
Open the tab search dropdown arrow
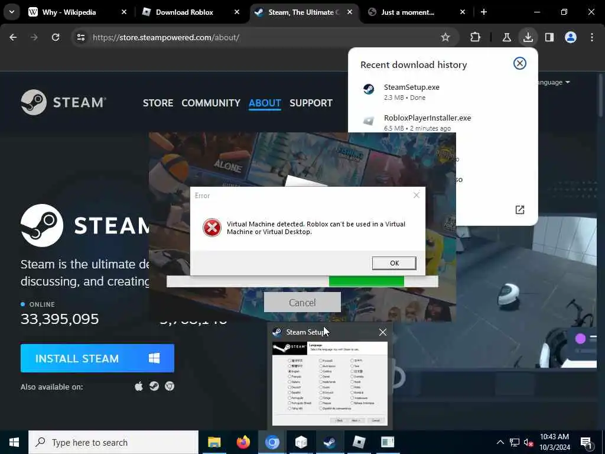click(x=12, y=12)
